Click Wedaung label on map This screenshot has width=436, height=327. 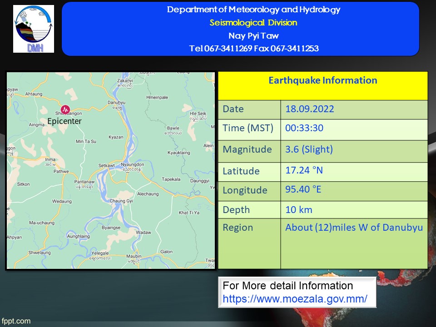(x=62, y=201)
